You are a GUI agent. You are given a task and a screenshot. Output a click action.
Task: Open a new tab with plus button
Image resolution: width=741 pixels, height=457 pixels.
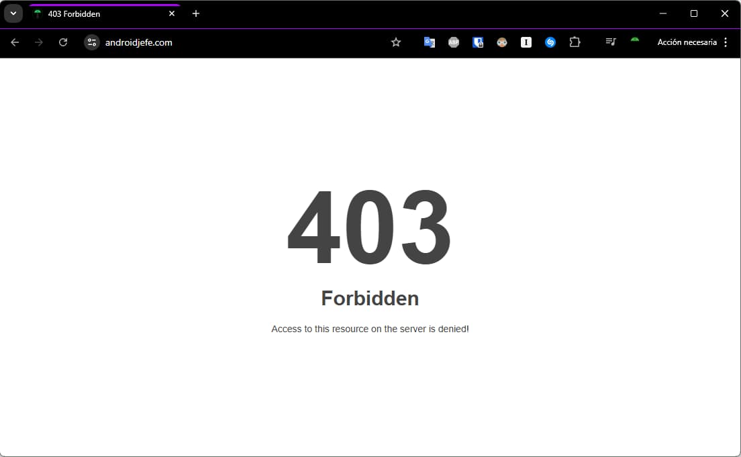[195, 13]
